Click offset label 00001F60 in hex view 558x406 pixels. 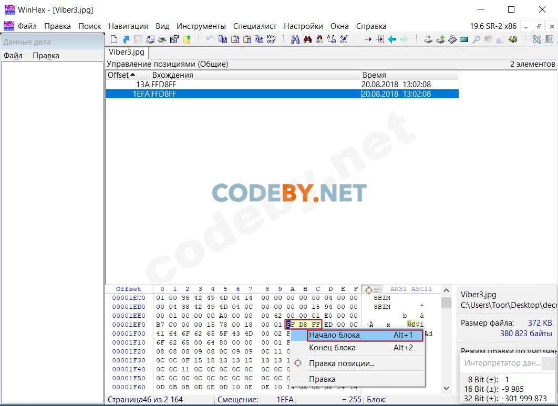[129, 387]
